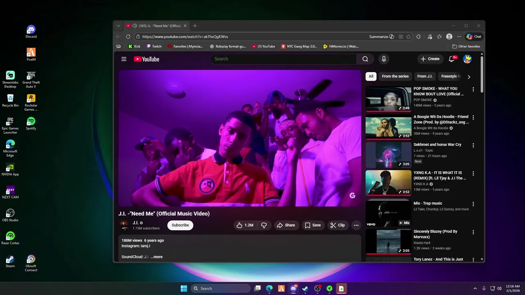Click the YouTube search field
The height and width of the screenshot is (295, 525).
(x=283, y=59)
